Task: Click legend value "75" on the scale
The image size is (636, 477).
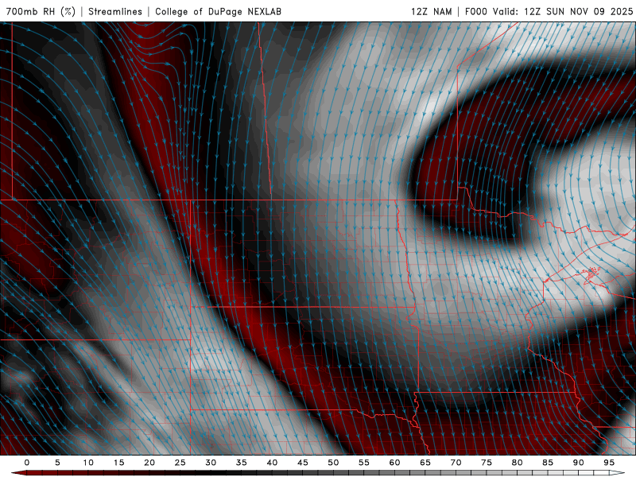Action: (x=487, y=463)
